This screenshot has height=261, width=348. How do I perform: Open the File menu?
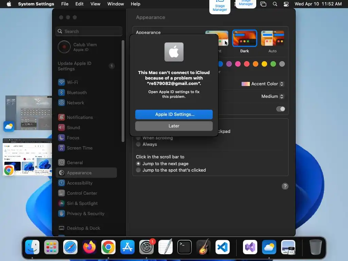(x=65, y=4)
